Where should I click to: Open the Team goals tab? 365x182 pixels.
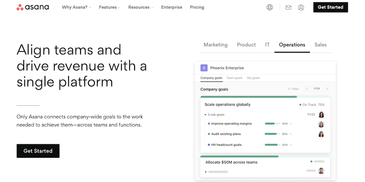[x=234, y=78]
